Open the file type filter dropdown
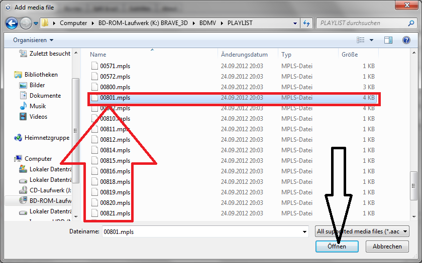Screen dimensions: 422x263 (362, 231)
